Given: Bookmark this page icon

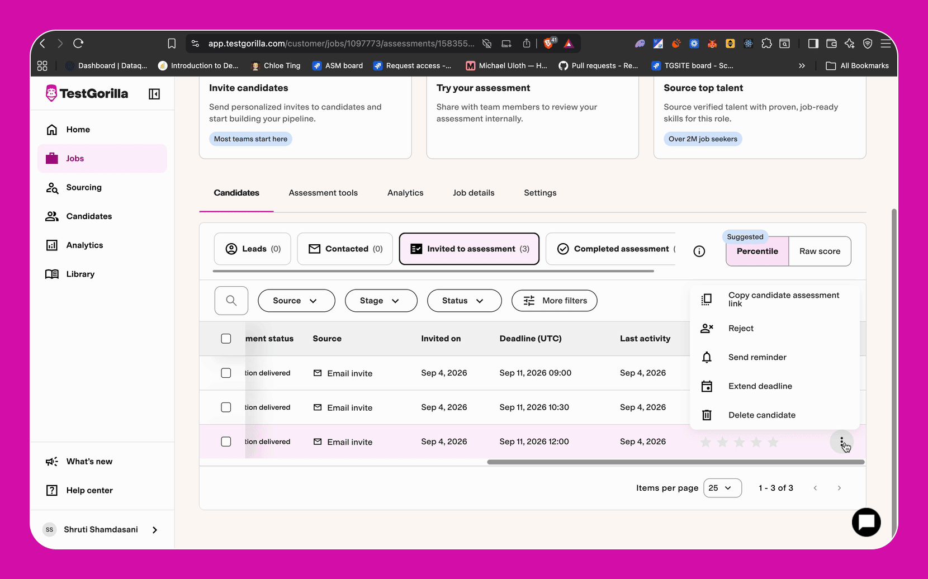Looking at the screenshot, I should point(172,44).
